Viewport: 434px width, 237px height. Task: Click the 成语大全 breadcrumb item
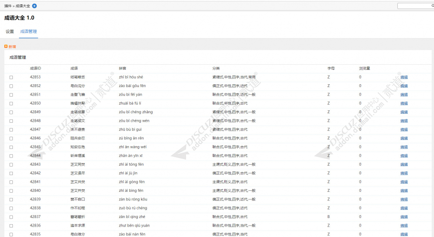pos(23,6)
